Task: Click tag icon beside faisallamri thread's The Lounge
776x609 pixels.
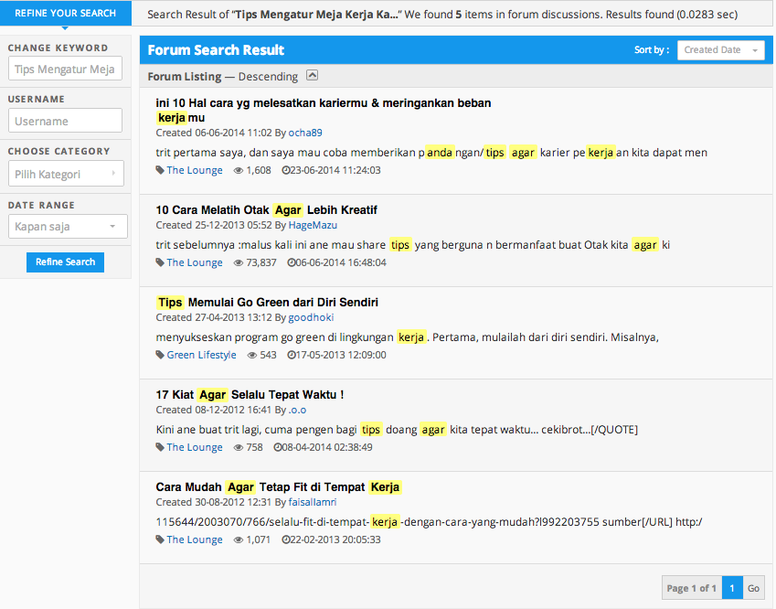Action: pos(160,540)
